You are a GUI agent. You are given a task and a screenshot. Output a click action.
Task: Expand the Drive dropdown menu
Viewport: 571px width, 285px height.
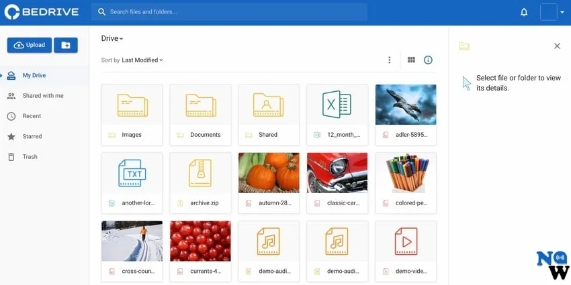(x=112, y=39)
